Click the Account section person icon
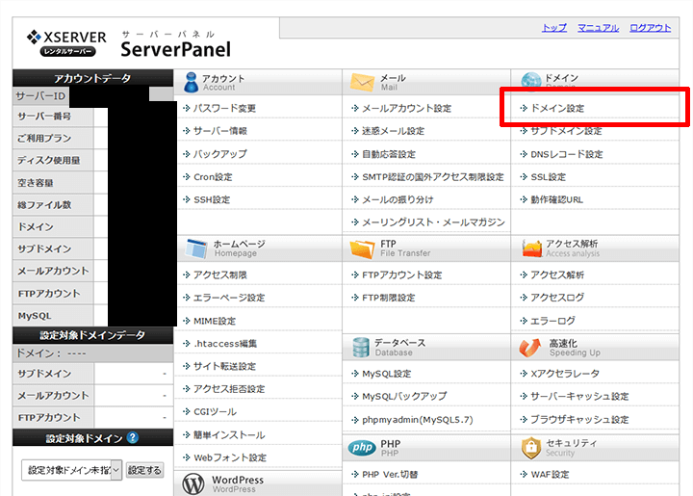Viewport: 693px width, 496px height. click(191, 82)
